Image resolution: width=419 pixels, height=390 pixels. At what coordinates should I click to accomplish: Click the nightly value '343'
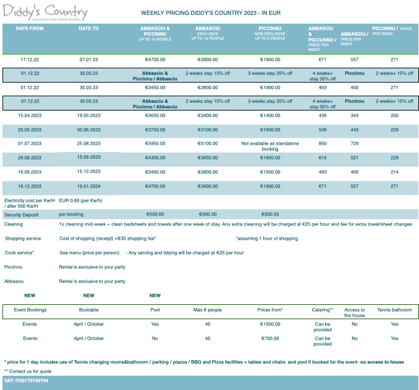coord(354,116)
